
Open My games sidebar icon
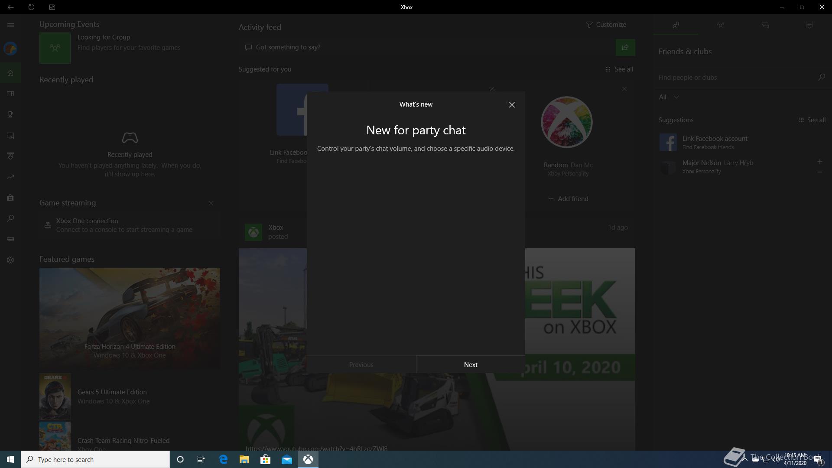10,94
